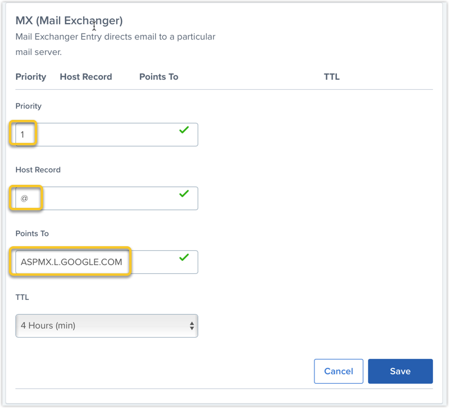This screenshot has width=449, height=408.
Task: Click the Priority field label
Action: [x=28, y=106]
